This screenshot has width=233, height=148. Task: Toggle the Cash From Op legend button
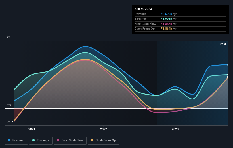coord(103,140)
